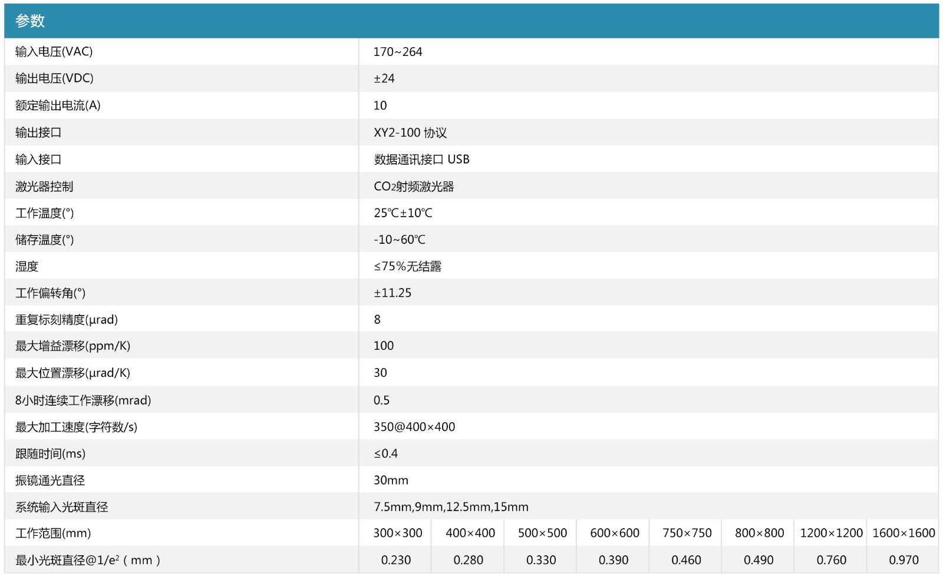Image resolution: width=943 pixels, height=580 pixels.
Task: Select the ±24 output voltage value
Action: coord(384,78)
